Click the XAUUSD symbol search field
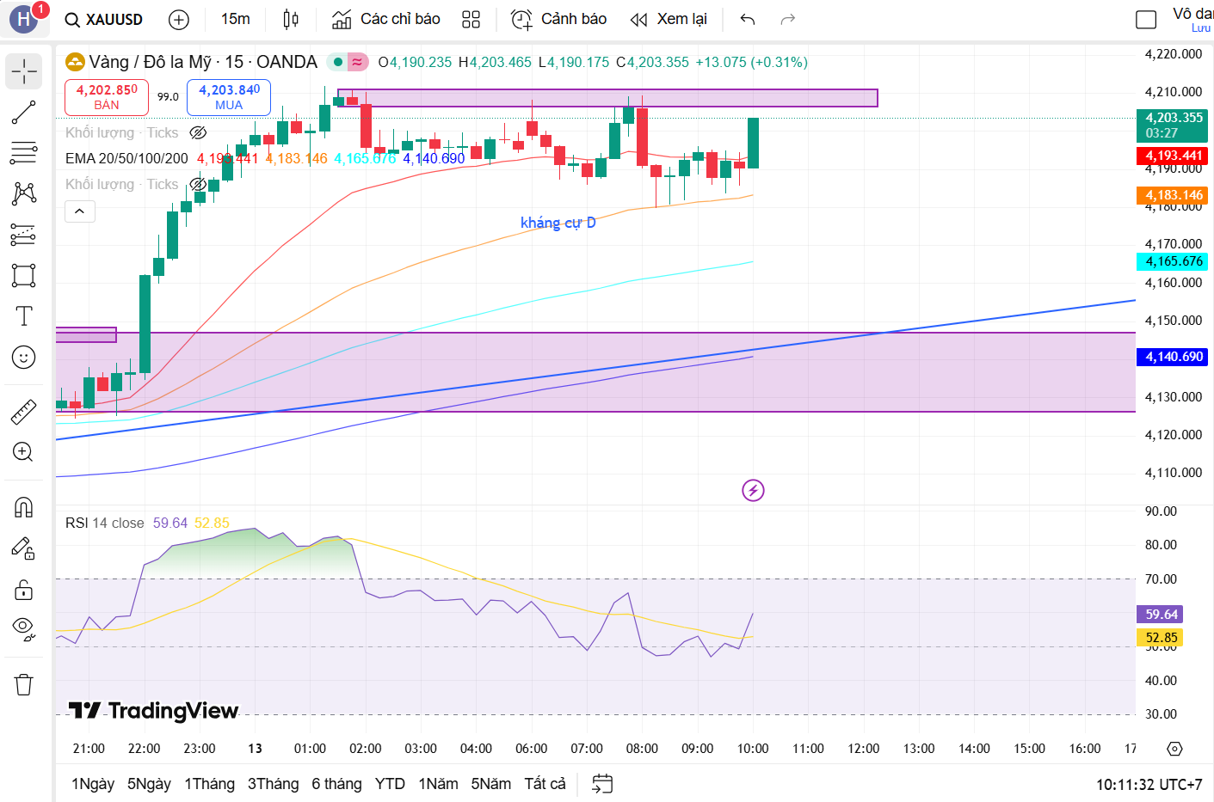 (105, 19)
